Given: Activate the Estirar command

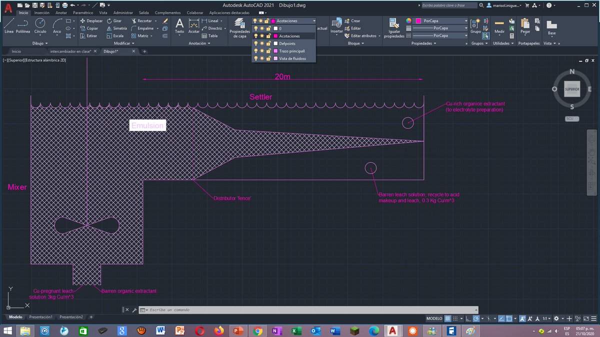Looking at the screenshot, I should [88, 36].
